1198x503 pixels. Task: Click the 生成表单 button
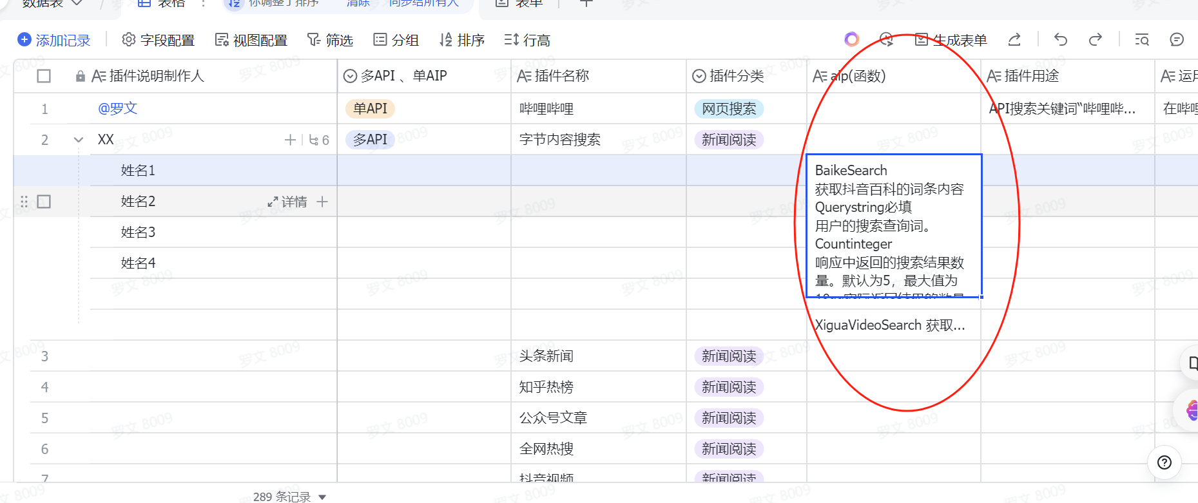(951, 40)
